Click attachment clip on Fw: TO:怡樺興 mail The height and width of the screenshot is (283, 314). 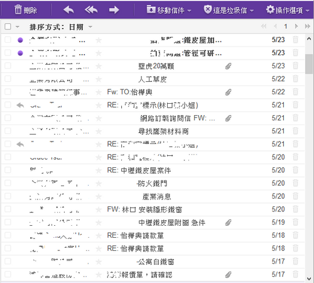(228, 92)
